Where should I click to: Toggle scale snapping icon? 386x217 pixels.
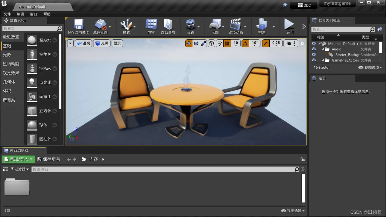pos(266,43)
